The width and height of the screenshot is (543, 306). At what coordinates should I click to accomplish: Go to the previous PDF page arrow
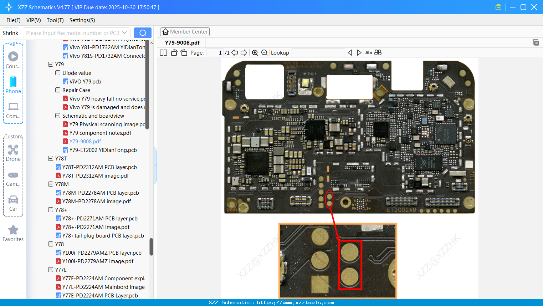point(235,53)
